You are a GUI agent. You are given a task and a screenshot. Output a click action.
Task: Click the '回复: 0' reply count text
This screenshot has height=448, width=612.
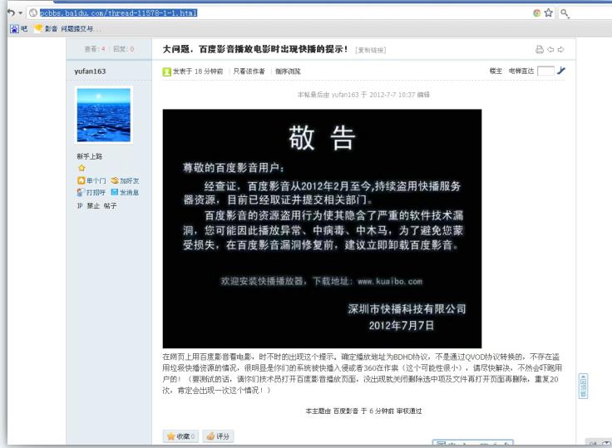pos(124,49)
